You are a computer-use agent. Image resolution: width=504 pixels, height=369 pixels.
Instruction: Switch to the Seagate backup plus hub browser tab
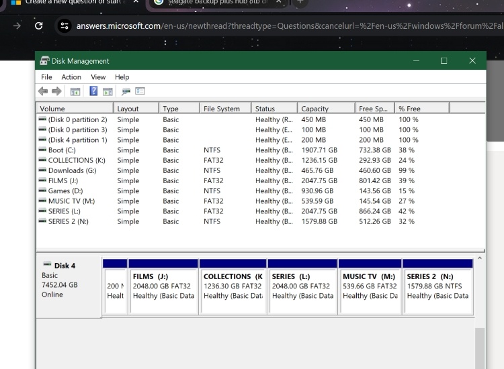click(x=218, y=3)
